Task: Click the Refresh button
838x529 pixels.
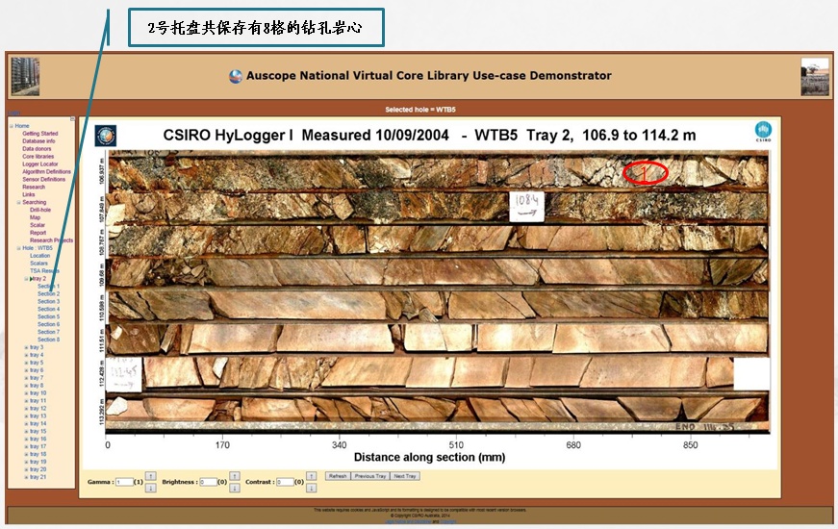Action: coord(338,476)
